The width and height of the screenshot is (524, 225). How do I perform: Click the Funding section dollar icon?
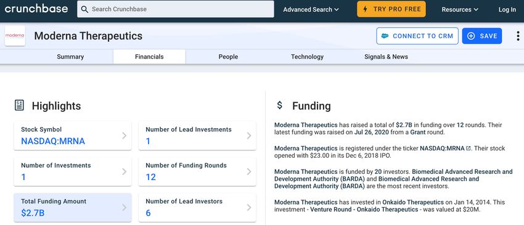point(280,105)
